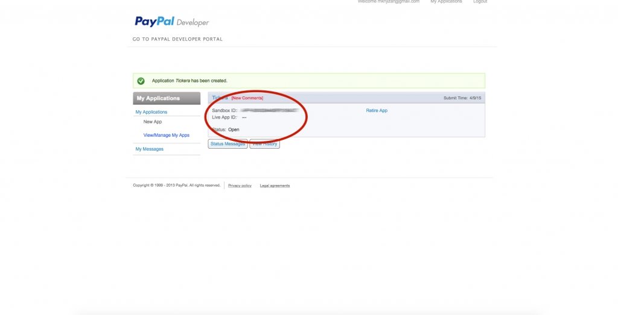
Task: Select New App in sidebar
Action: [x=153, y=122]
